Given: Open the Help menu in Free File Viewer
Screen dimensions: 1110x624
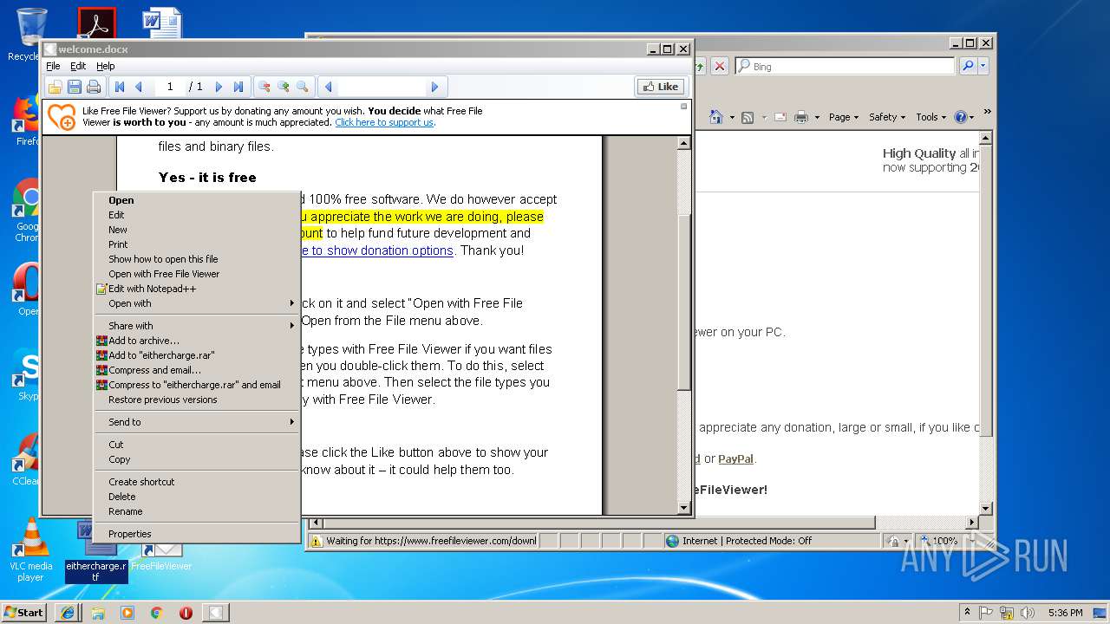Looking at the screenshot, I should [x=105, y=66].
